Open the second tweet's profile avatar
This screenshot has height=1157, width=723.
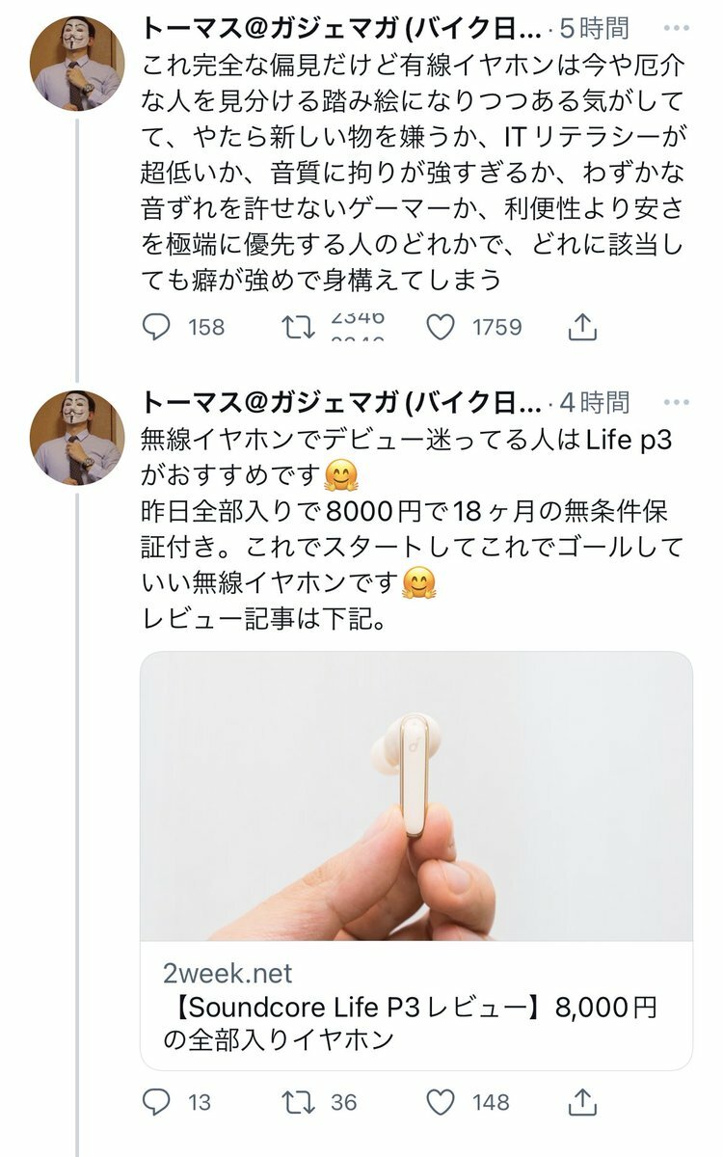point(76,437)
